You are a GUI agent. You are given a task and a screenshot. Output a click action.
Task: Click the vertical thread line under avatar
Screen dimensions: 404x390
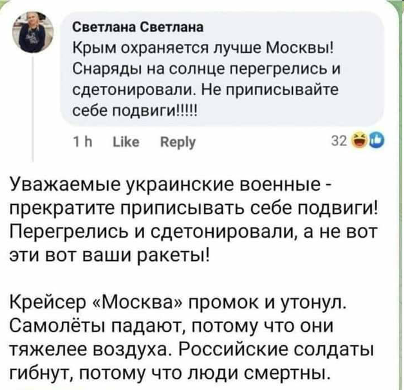(33, 108)
